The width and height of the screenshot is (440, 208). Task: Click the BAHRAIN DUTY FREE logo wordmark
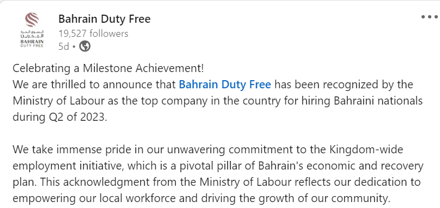point(32,43)
